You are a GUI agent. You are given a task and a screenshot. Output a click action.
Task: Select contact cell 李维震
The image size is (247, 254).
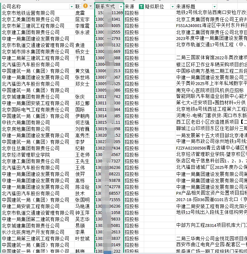pyautogui.click(x=84, y=26)
